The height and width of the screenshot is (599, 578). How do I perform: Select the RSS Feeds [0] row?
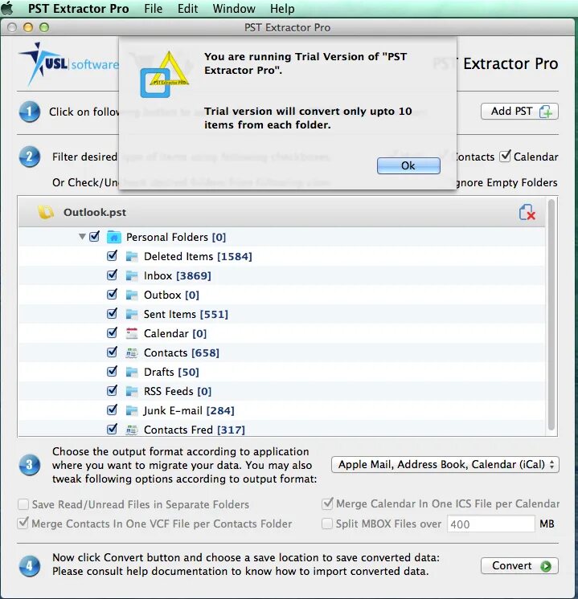tap(281, 391)
